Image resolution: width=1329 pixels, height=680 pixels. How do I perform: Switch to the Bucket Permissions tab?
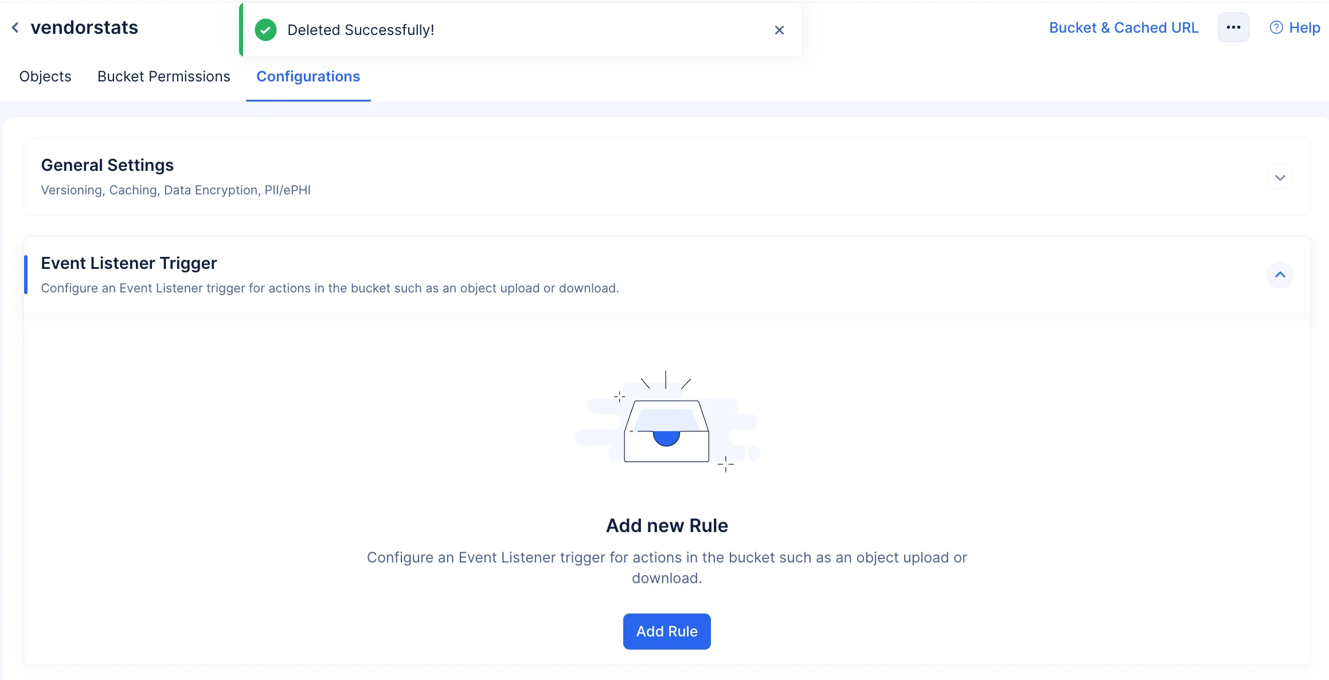163,76
